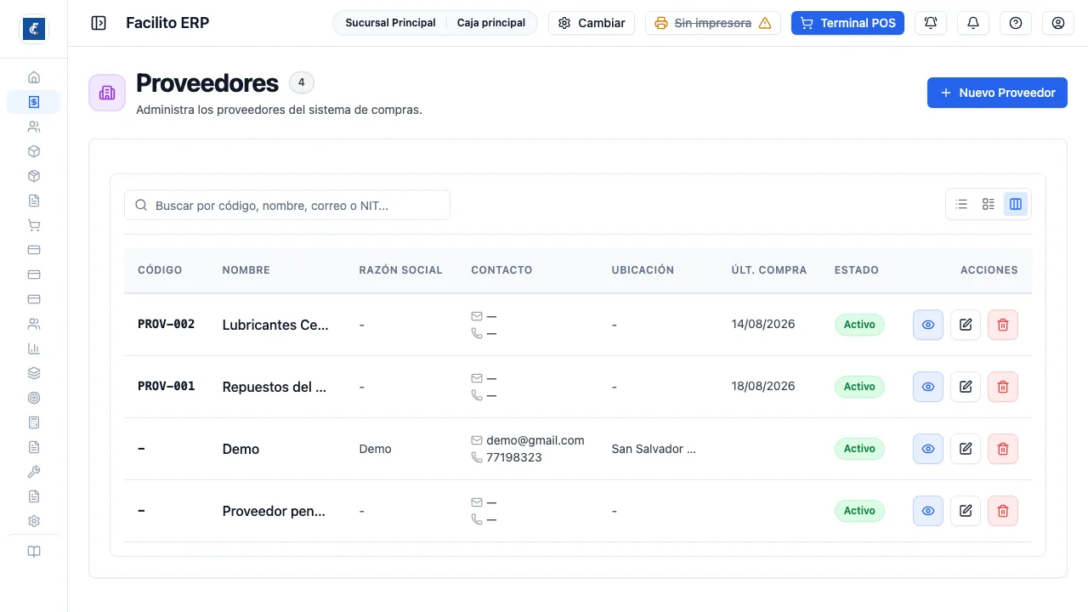
Task: Switch to simple list view
Action: pyautogui.click(x=961, y=204)
